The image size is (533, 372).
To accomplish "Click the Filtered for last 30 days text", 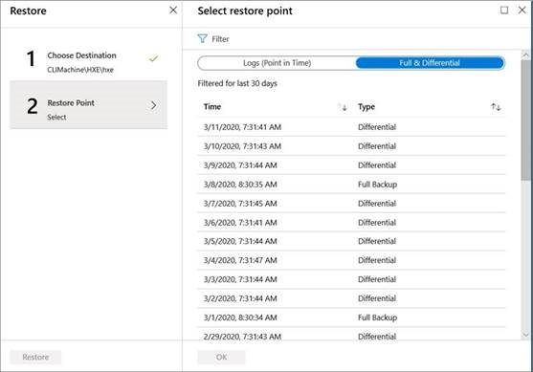I will click(237, 83).
